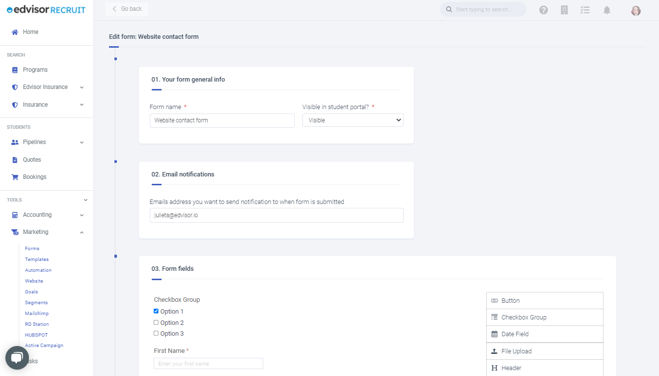Viewport: 659px width, 376px height.
Task: Click the search magnifier icon
Action: click(x=449, y=9)
